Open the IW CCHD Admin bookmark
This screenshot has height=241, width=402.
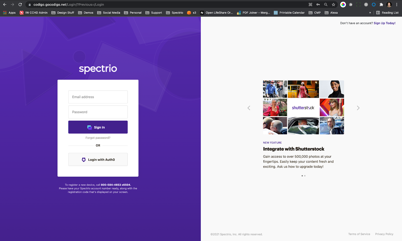click(33, 13)
